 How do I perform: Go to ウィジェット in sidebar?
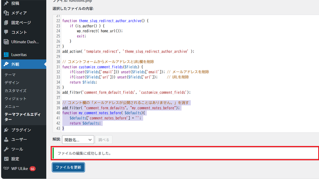point(15,98)
